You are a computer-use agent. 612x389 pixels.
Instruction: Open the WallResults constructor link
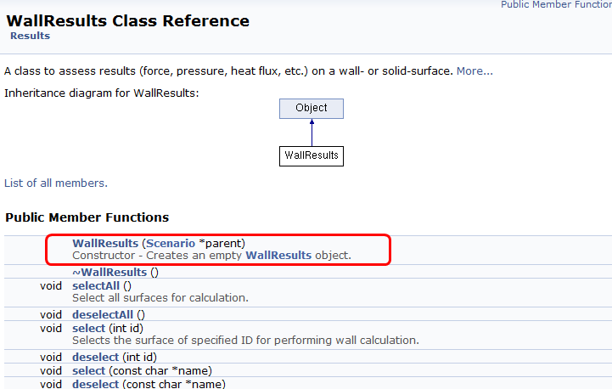pos(105,243)
